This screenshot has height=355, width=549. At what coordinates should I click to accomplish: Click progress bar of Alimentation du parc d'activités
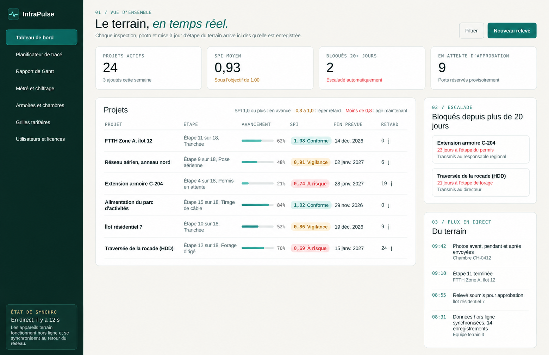click(x=257, y=205)
